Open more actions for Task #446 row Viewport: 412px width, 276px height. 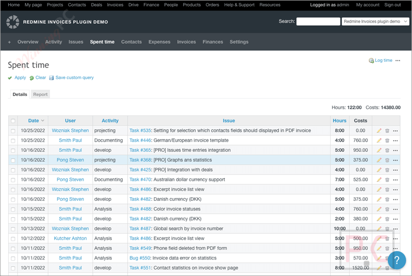pos(396,141)
